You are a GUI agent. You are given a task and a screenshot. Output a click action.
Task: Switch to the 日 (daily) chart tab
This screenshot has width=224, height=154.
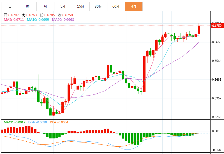pos(10,6)
